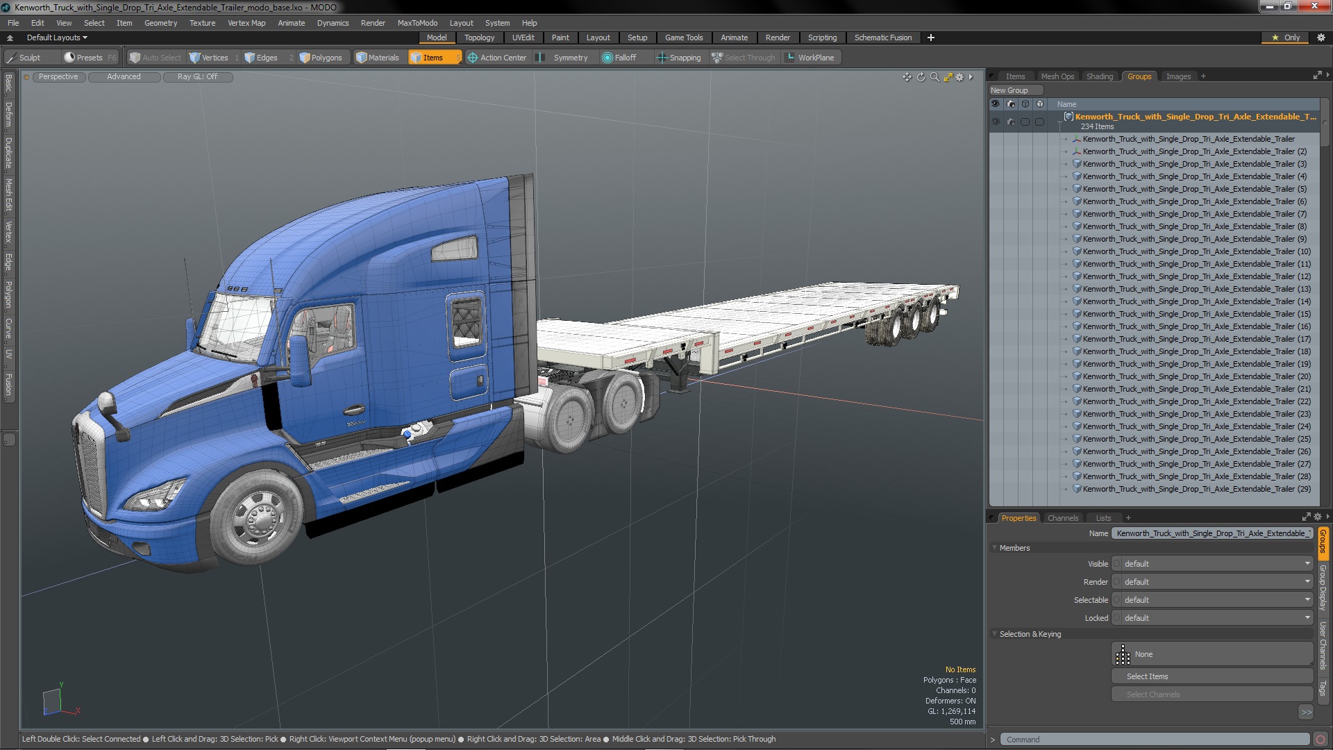Toggle the first checkbox of the Kenworth group

[x=1025, y=122]
